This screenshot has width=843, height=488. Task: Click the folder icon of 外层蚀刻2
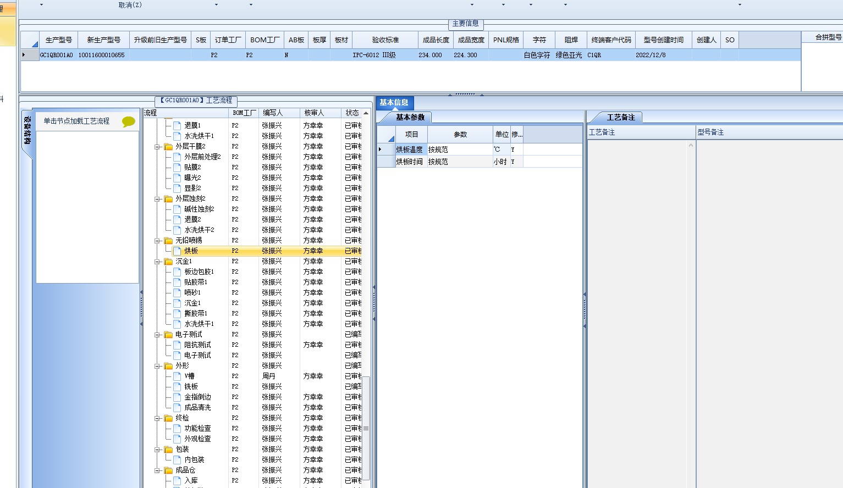(168, 199)
